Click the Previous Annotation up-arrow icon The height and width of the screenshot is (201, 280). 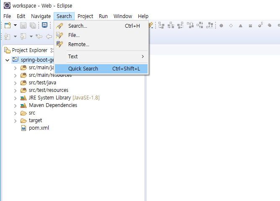23,37
